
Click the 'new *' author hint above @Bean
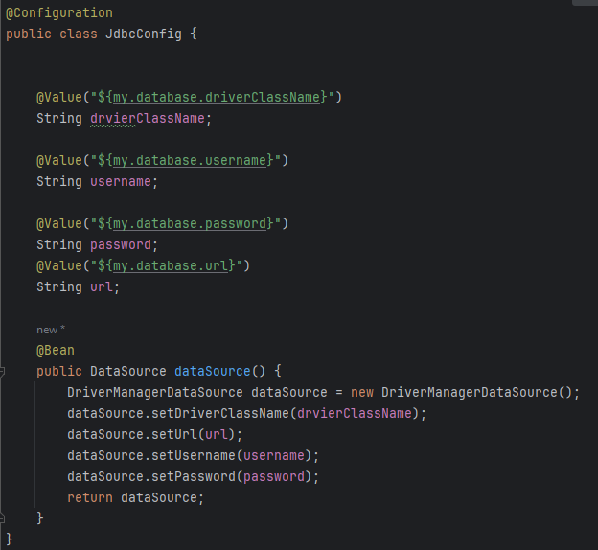(51, 330)
